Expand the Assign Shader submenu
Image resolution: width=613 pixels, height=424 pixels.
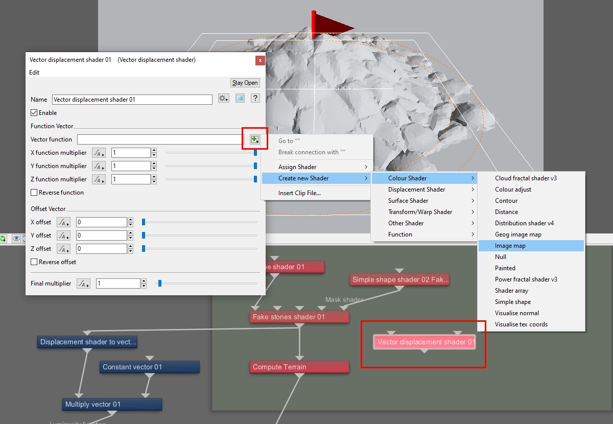pos(317,167)
